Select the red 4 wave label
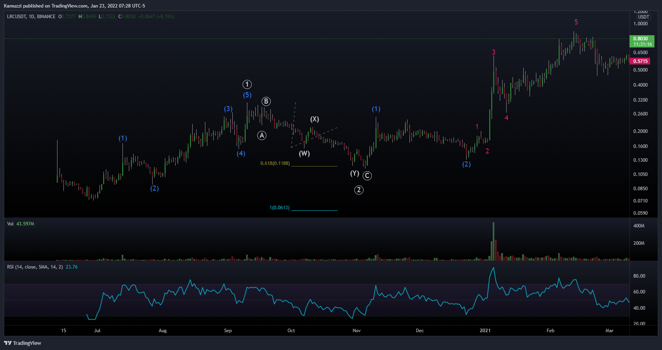This screenshot has width=662, height=350. [x=506, y=118]
